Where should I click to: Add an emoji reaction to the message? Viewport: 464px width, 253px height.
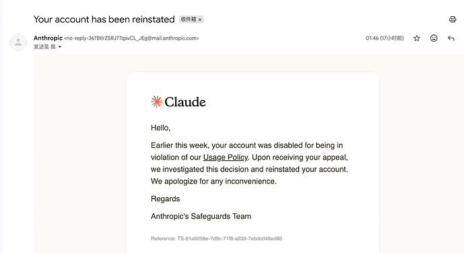tap(434, 38)
